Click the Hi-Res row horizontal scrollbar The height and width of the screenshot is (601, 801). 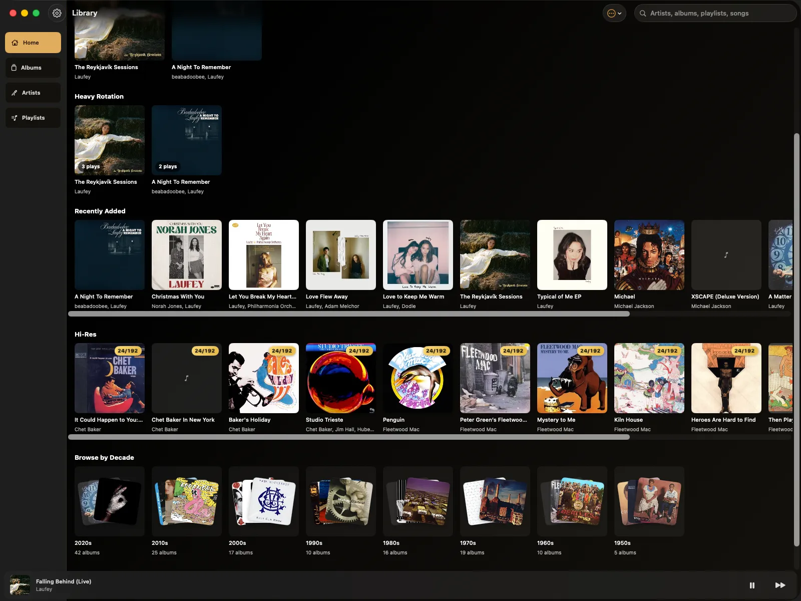coord(349,437)
